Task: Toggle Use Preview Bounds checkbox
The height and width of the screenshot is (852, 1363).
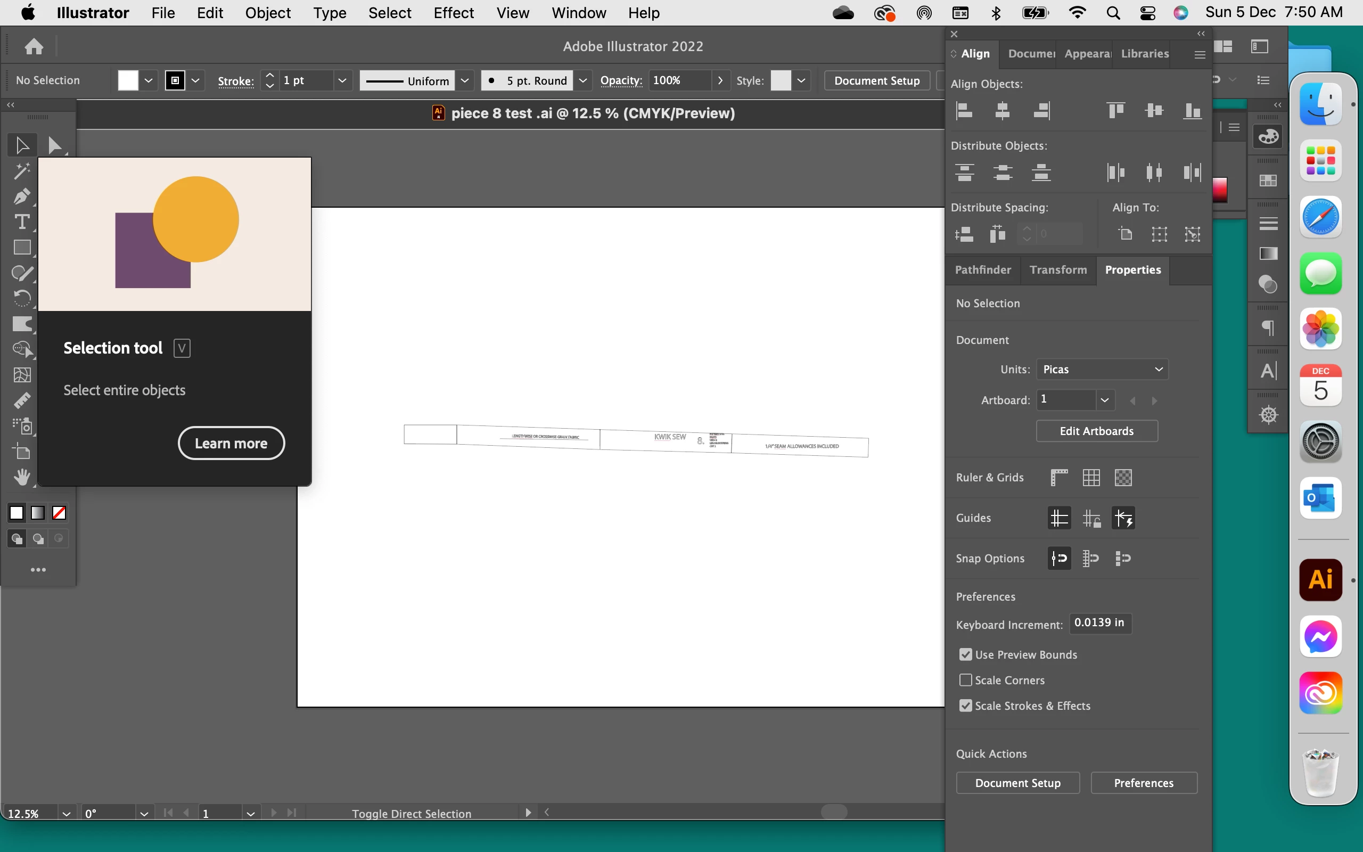Action: [x=966, y=654]
